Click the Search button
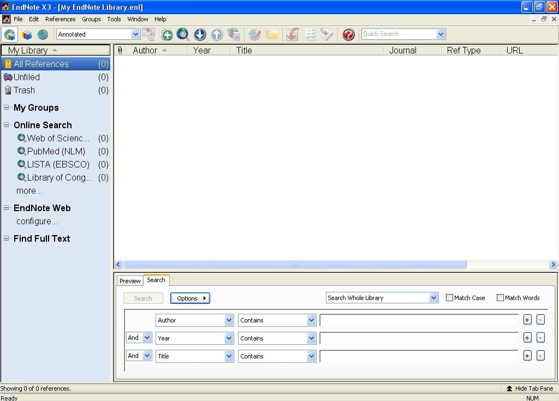This screenshot has width=559, height=401. [x=143, y=298]
